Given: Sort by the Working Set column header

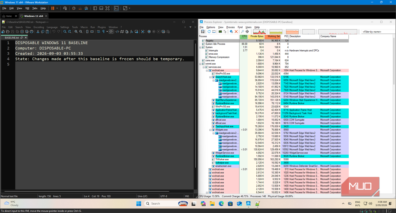Looking at the screenshot, I should point(273,36).
